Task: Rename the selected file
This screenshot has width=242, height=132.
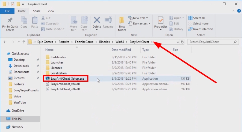Action: coord(108,22)
